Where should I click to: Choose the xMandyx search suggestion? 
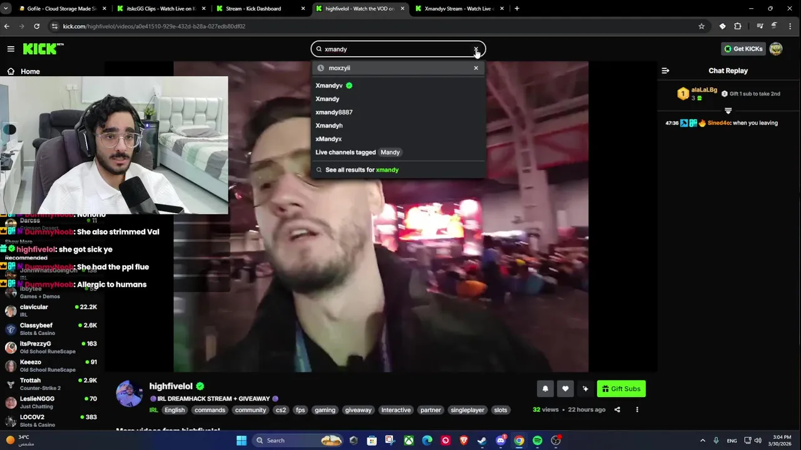329,139
